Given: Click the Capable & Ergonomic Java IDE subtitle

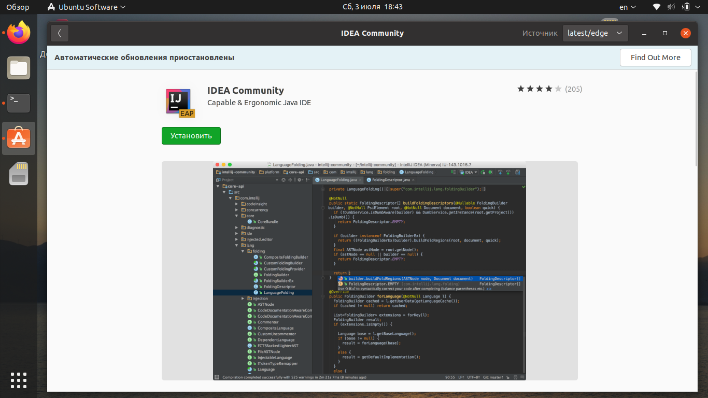Looking at the screenshot, I should click(x=259, y=103).
